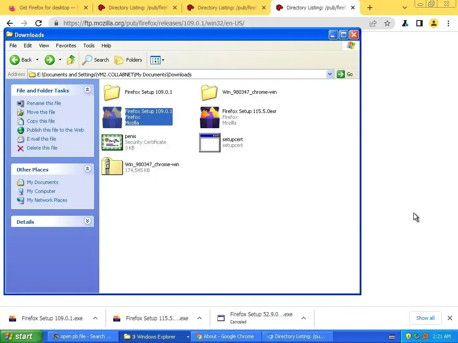Select the Win_980347_chrome-win folder icon
Viewport: 458px width, 343px height.
point(209,92)
